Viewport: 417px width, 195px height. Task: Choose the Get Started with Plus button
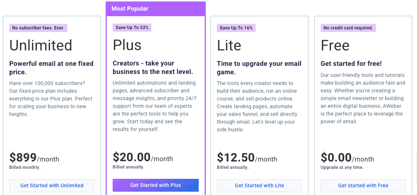155,185
